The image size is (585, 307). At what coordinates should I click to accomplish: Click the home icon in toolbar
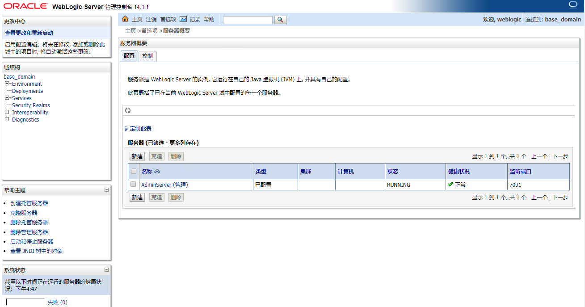click(x=125, y=19)
